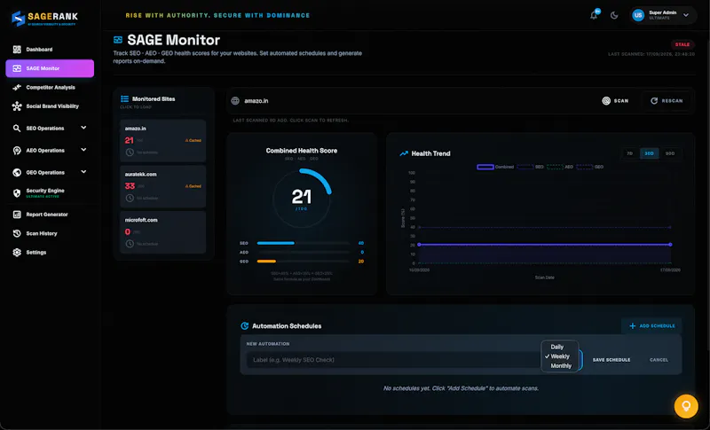Click the Settings gear icon
Viewport: 710px width, 430px height.
click(x=17, y=253)
